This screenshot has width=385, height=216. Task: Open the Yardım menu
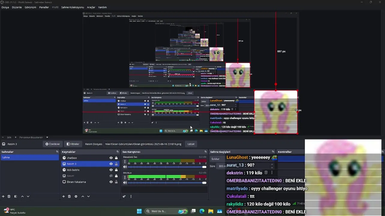[x=102, y=7]
